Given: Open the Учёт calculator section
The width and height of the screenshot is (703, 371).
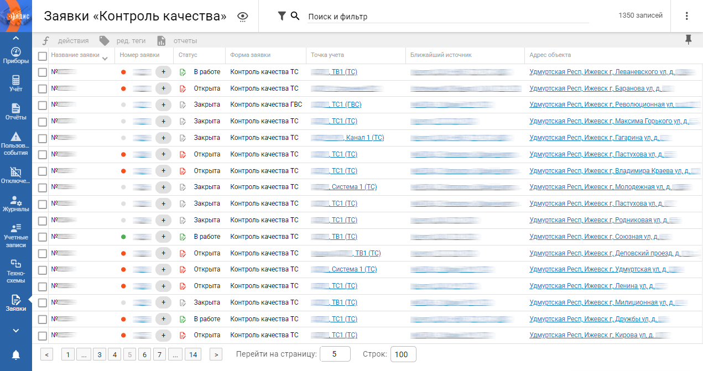Looking at the screenshot, I should (15, 83).
